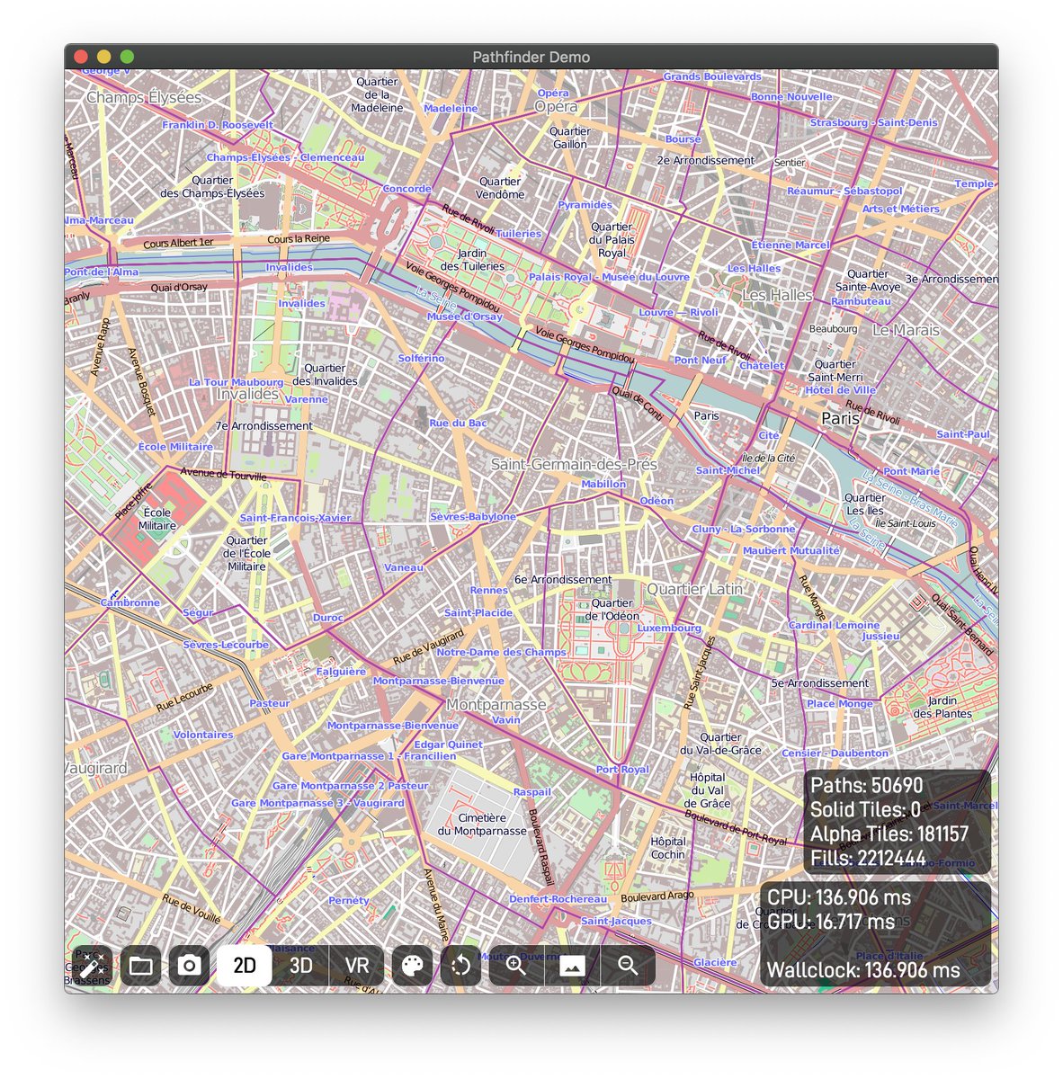Click the 'Saint-François-Xavier' label

pos(295,518)
